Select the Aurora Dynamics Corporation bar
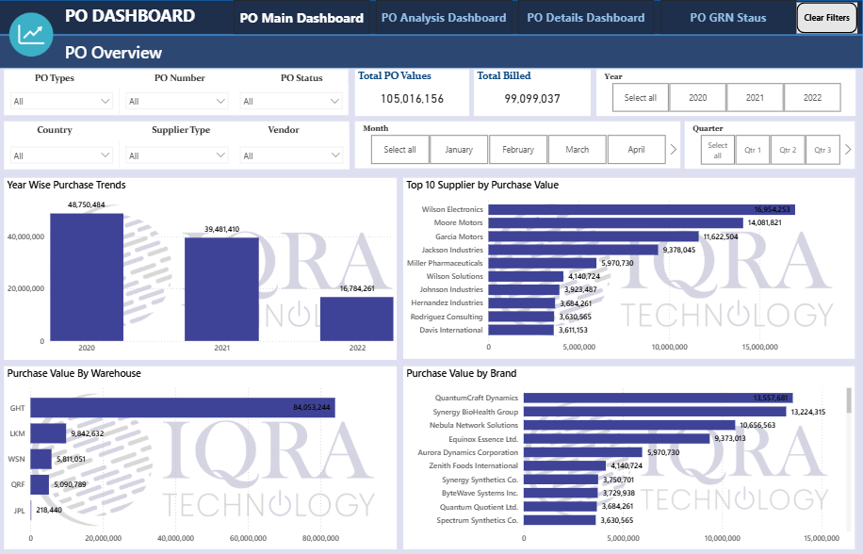Screen dimensions: 863x554 click(x=583, y=452)
